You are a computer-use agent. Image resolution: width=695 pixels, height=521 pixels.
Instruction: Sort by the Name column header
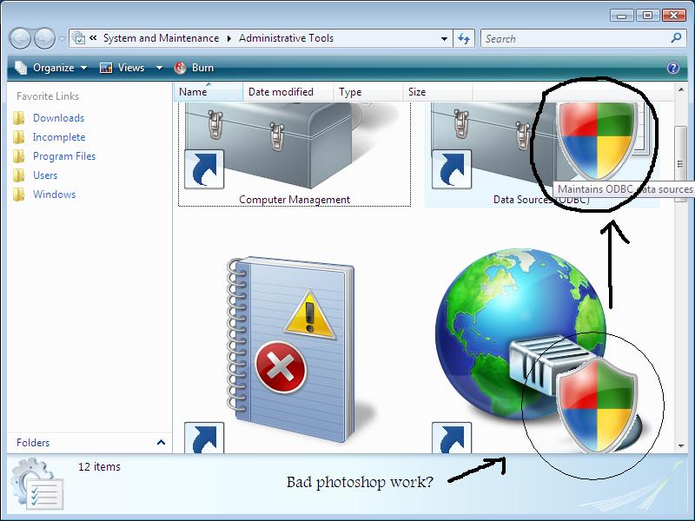pyautogui.click(x=208, y=92)
